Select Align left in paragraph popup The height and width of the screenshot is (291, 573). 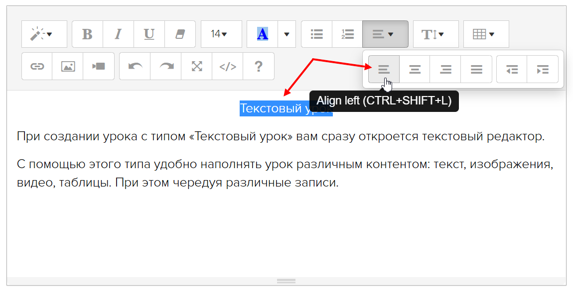384,69
